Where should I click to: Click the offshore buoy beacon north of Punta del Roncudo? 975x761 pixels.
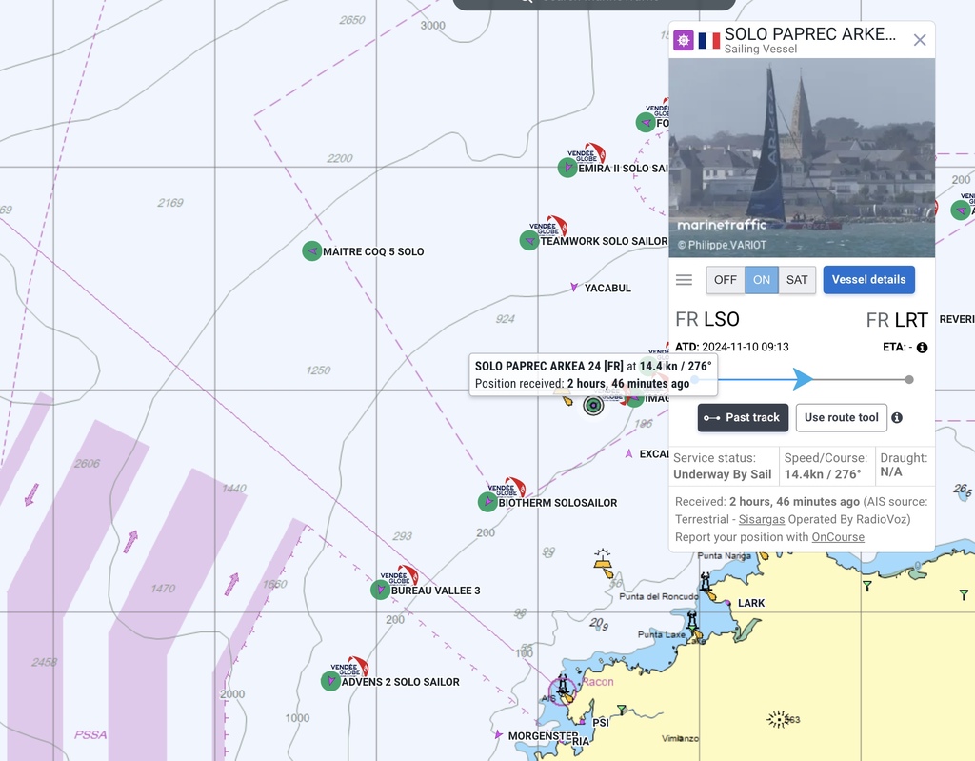[603, 563]
